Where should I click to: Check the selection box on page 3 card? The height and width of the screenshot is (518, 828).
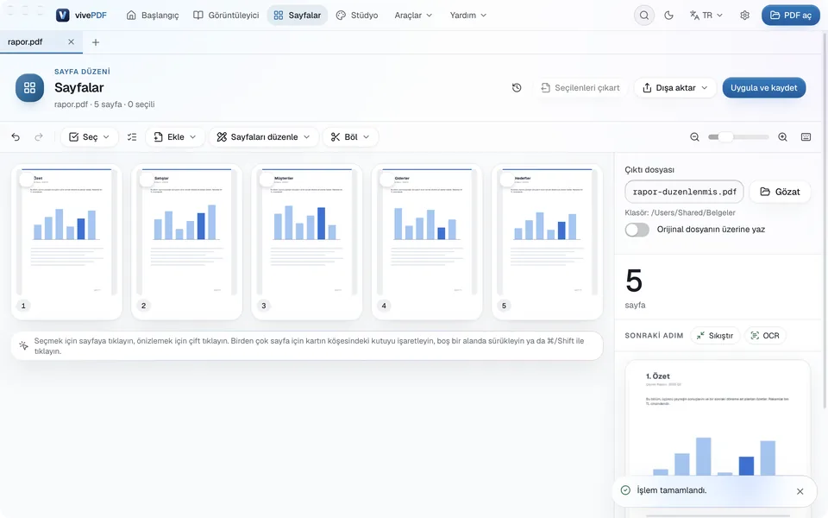(x=267, y=180)
